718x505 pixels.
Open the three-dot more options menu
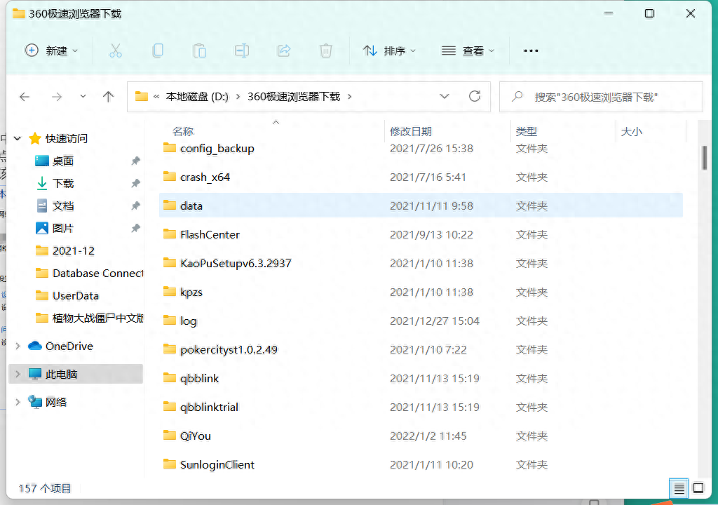pos(531,51)
